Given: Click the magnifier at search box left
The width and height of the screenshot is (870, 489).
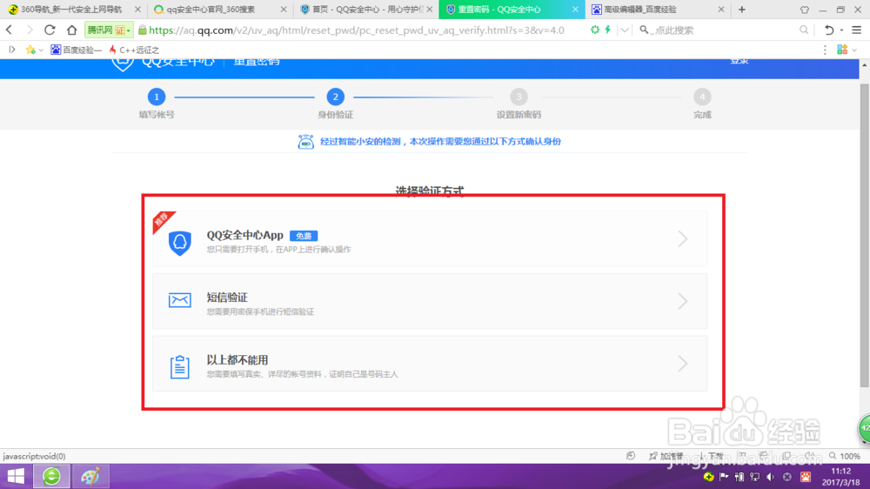Looking at the screenshot, I should click(644, 30).
